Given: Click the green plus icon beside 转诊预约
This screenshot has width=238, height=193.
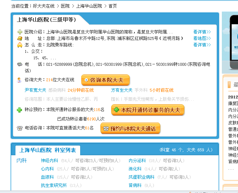Looking at the screenshot, I should (x=19, y=110).
